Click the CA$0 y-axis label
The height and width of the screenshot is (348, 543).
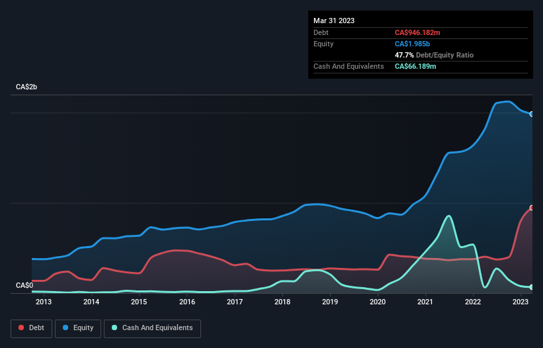(x=24, y=285)
